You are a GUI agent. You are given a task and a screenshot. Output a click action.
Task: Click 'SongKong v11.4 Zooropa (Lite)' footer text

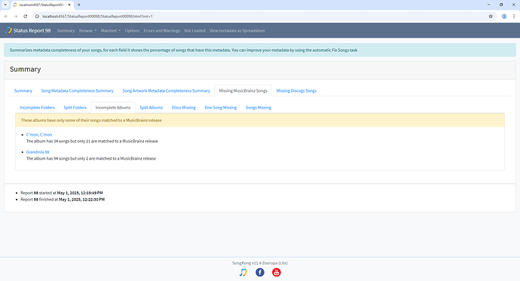click(260, 263)
